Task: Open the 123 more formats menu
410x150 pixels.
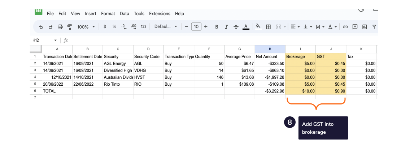Action: 144,27
